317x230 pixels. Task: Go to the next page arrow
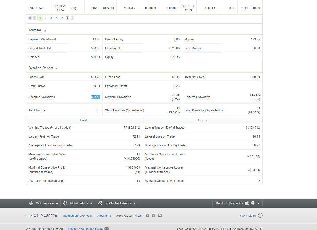pyautogui.click(x=67, y=18)
